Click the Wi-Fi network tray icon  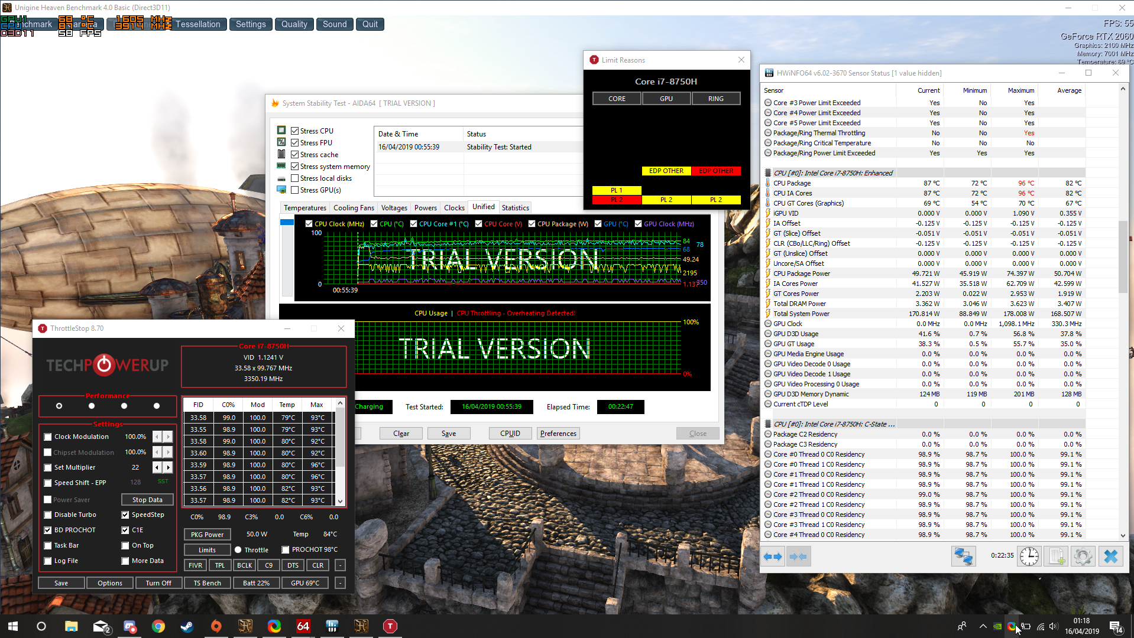point(1040,626)
